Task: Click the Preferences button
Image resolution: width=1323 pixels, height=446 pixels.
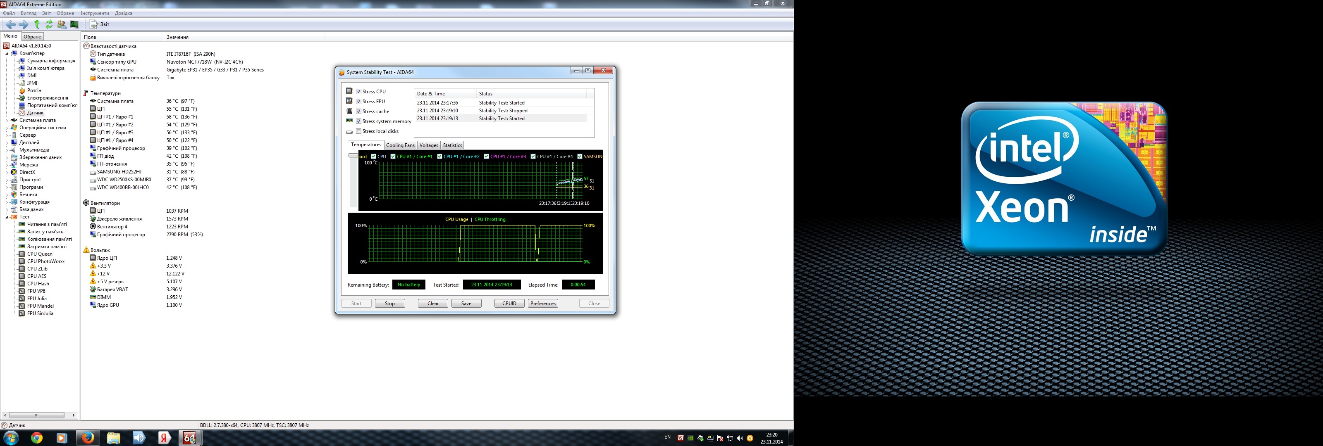Action: (x=543, y=303)
